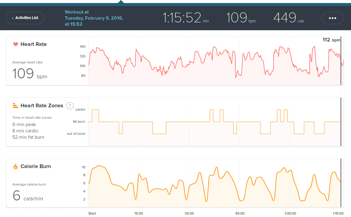Click the cardio label on the zones chart

80,110
